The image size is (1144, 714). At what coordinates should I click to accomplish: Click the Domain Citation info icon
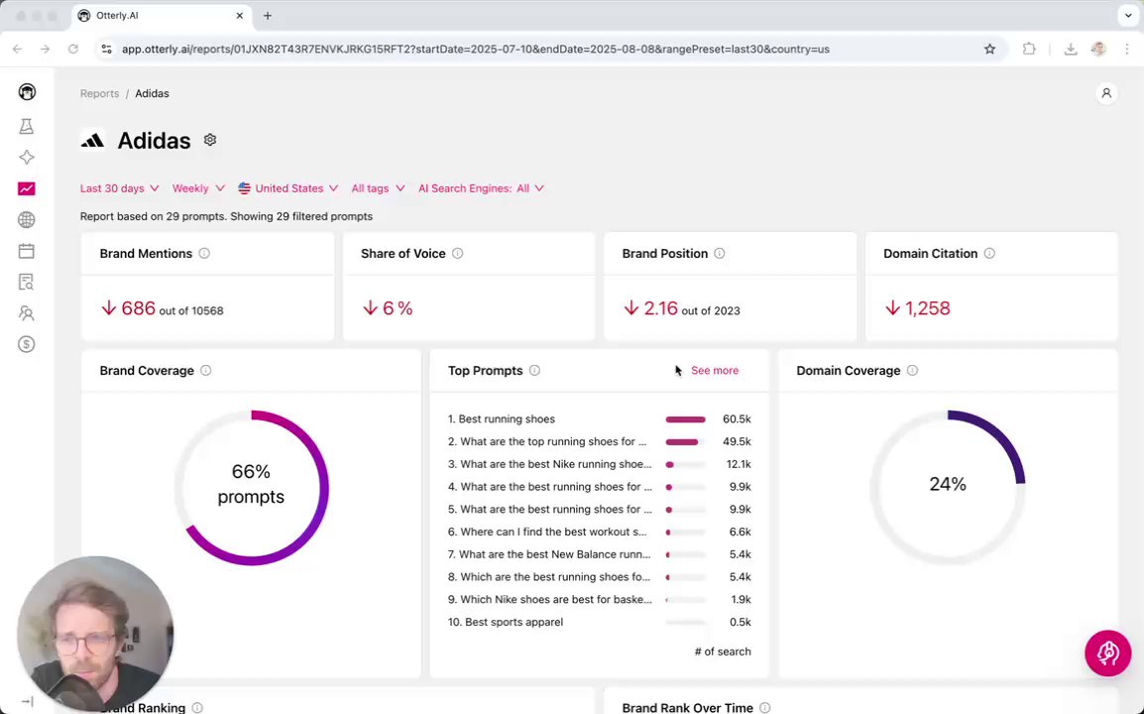989,254
